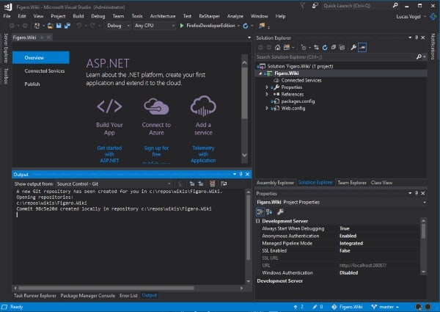Open the Figaro.Wiki Project Properties object dropdown
The width and height of the screenshot is (440, 312).
425,202
